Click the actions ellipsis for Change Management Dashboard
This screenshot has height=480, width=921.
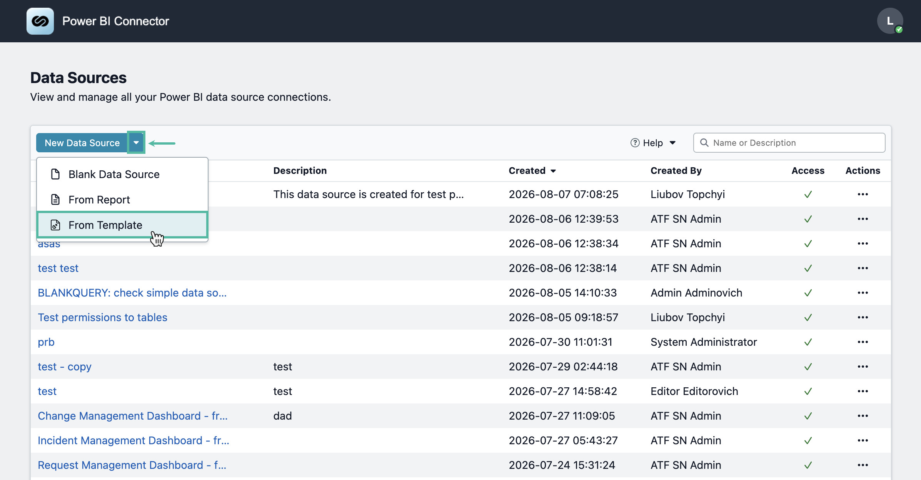point(863,416)
